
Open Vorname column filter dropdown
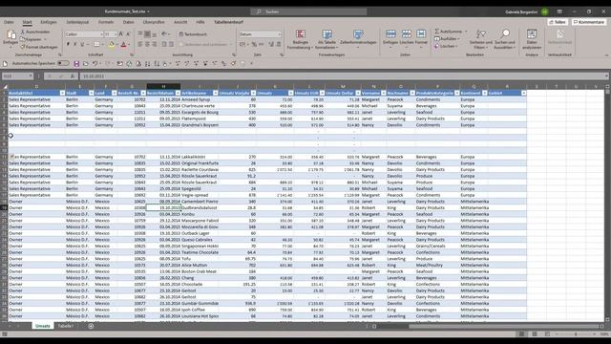click(x=384, y=93)
